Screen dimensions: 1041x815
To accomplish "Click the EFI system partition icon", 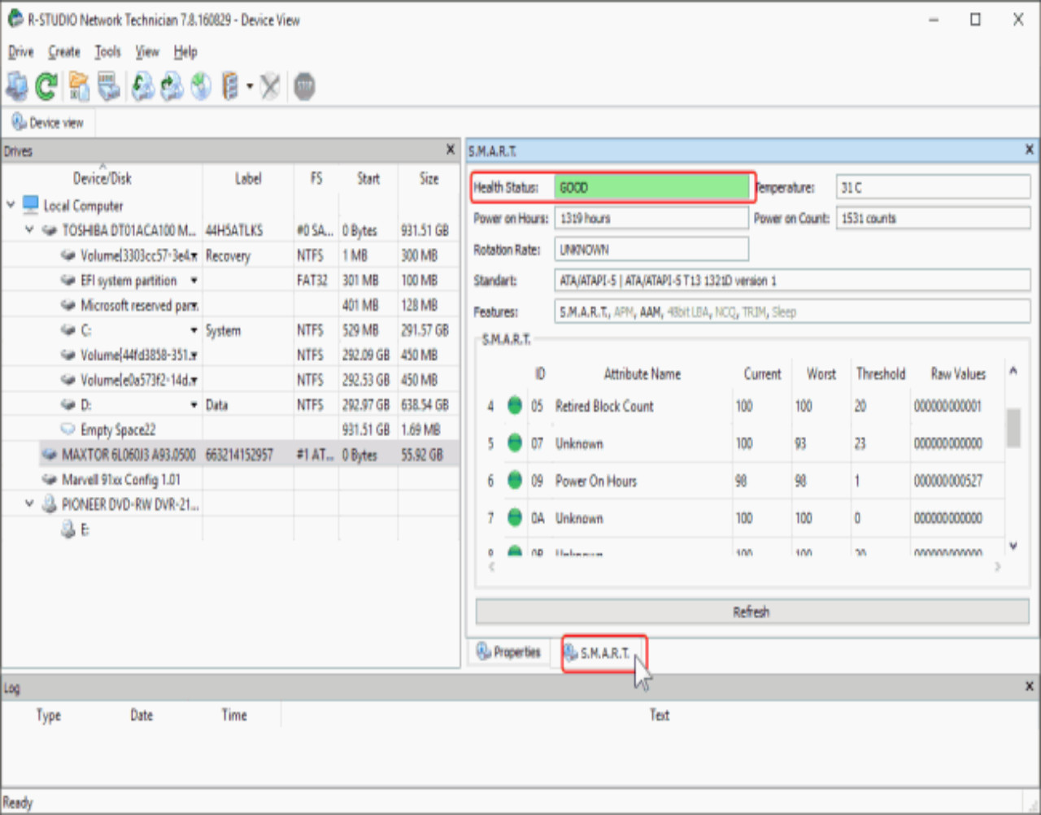I will tap(68, 280).
